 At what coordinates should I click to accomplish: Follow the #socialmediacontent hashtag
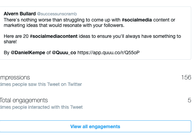[x=54, y=36]
